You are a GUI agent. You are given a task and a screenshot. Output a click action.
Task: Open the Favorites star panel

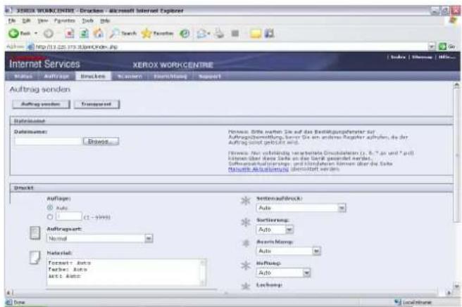[x=157, y=34]
